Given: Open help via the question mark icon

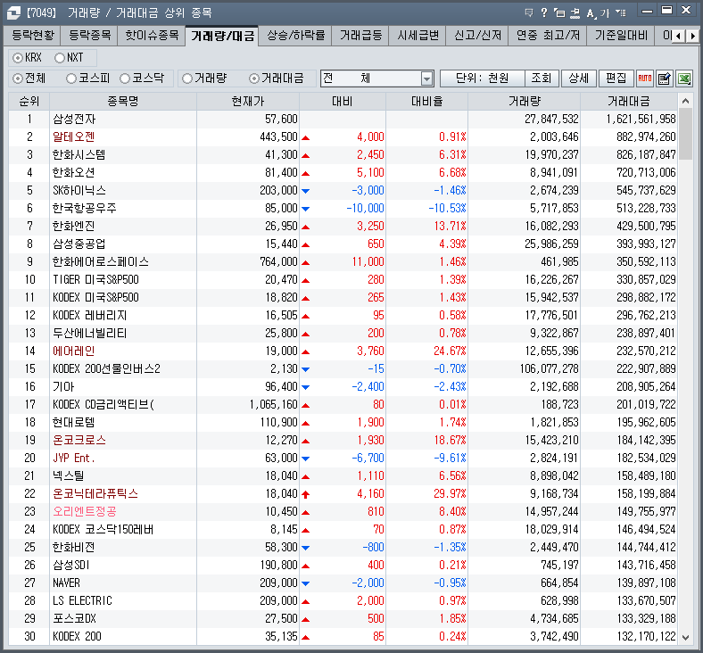Looking at the screenshot, I should [x=544, y=12].
